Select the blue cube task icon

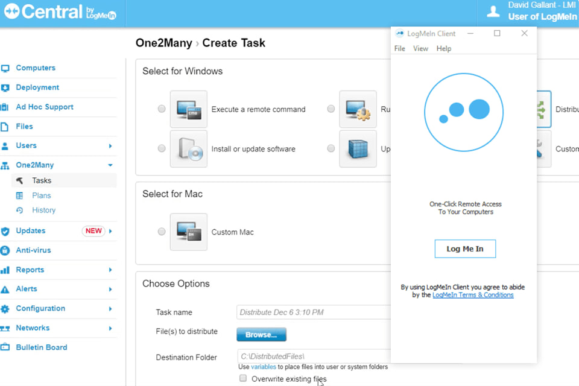(x=358, y=148)
